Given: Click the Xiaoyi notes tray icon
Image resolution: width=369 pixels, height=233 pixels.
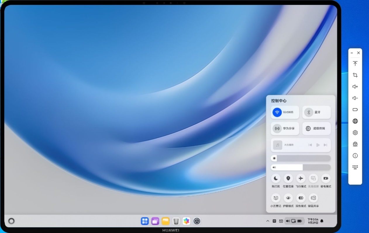Looking at the screenshot, I should point(281,221).
